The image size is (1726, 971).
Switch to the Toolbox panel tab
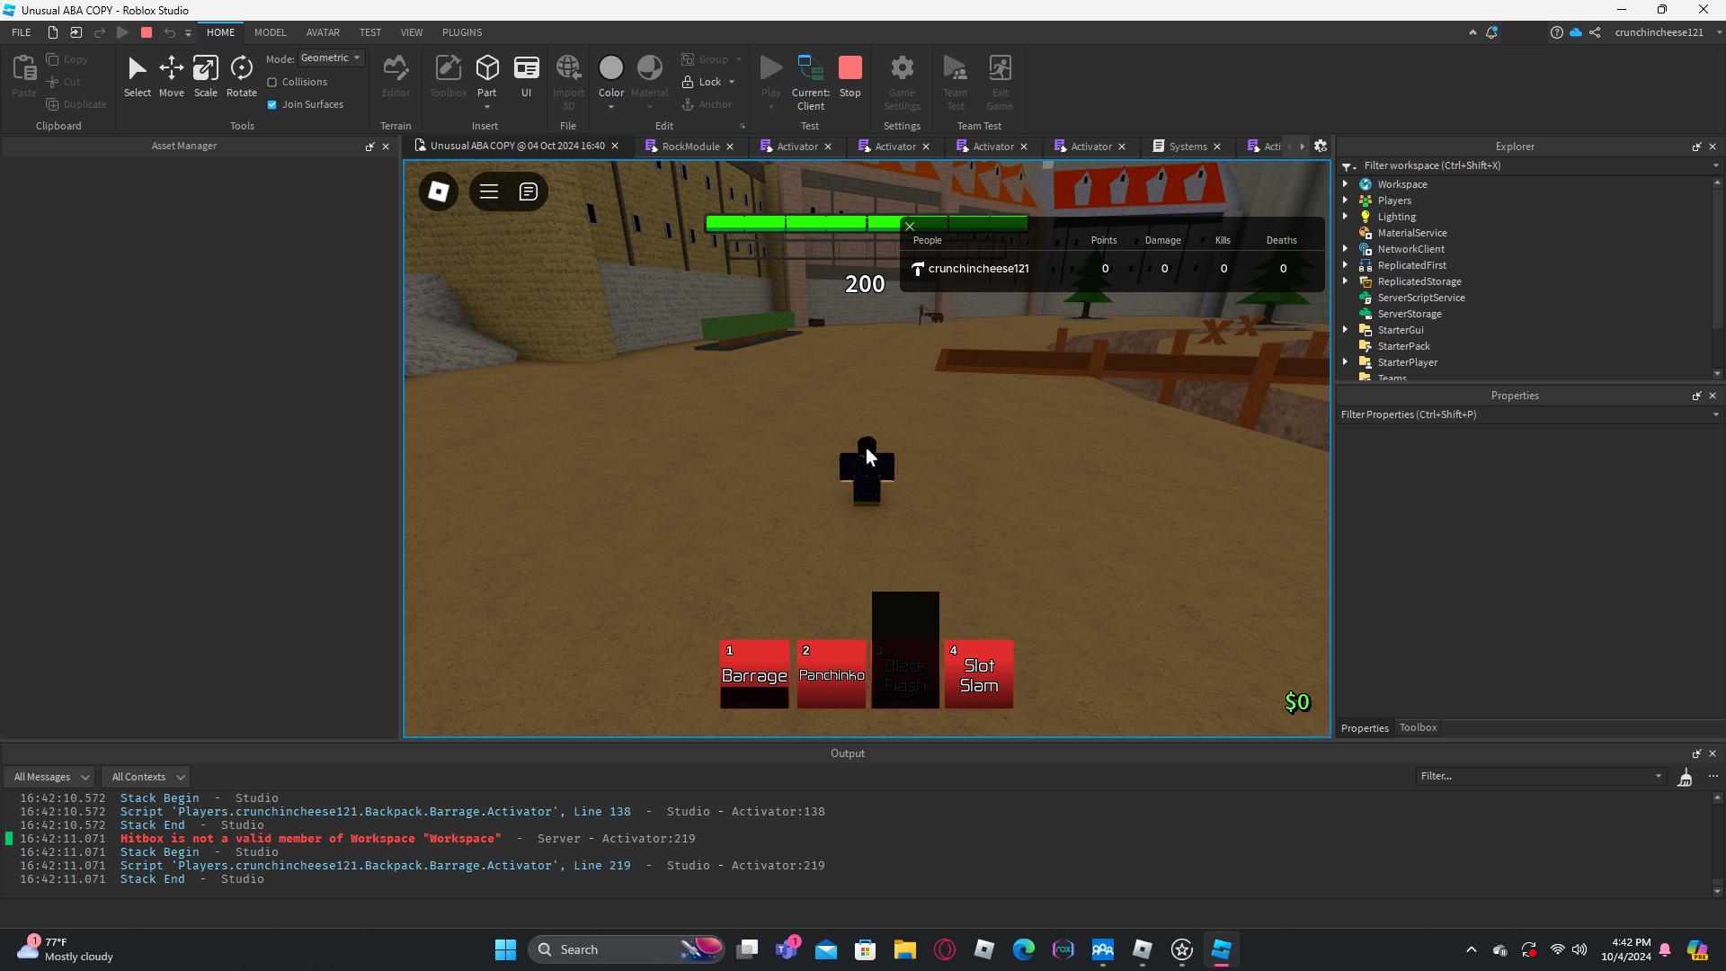click(x=1418, y=727)
